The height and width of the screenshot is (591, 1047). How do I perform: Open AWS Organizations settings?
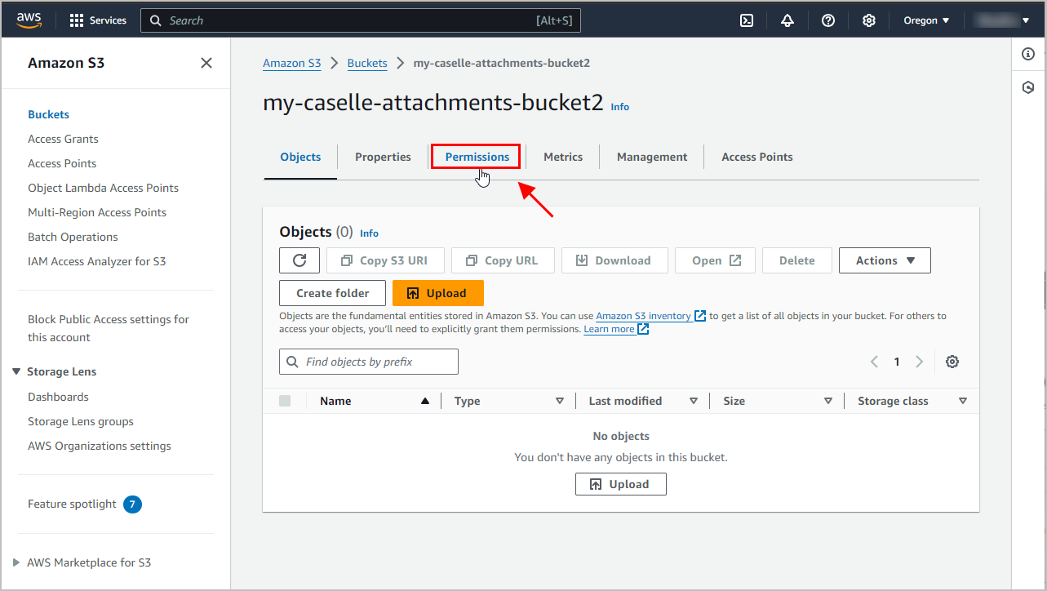click(100, 446)
